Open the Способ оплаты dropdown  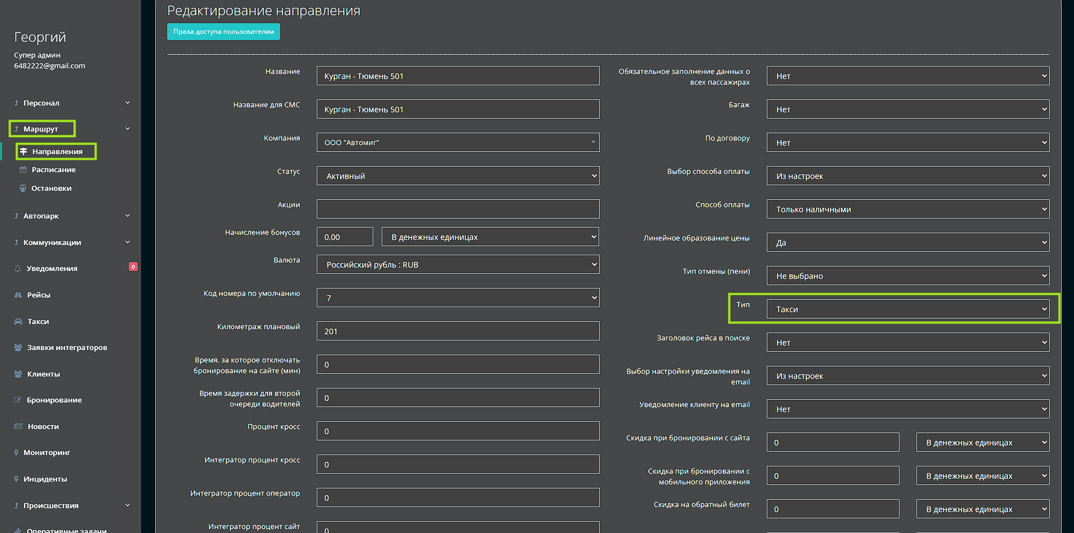(907, 209)
